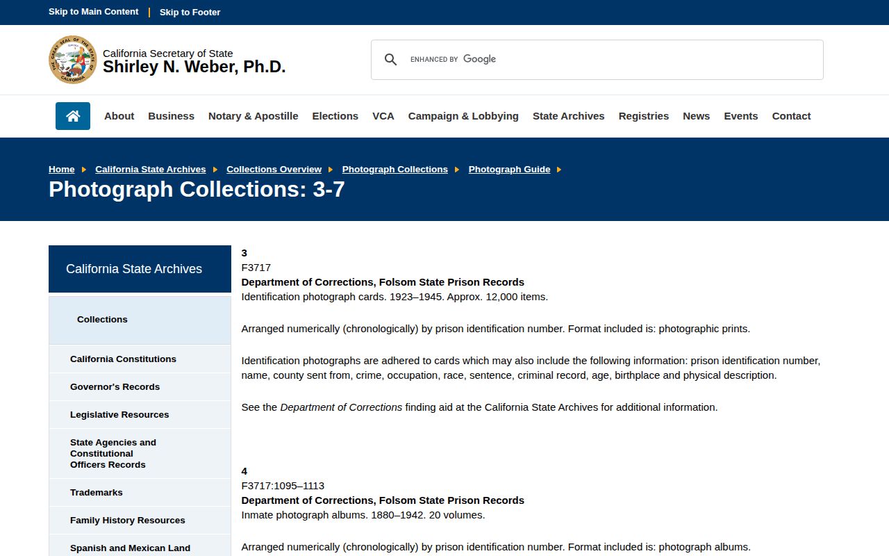Open the State Archives menu
The image size is (889, 556).
pyautogui.click(x=568, y=116)
